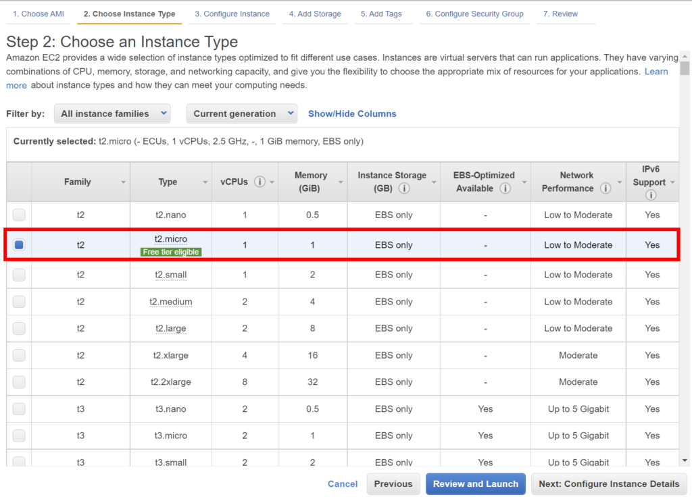Click the Currently selected summary text
The width and height of the screenshot is (692, 501).
click(189, 141)
